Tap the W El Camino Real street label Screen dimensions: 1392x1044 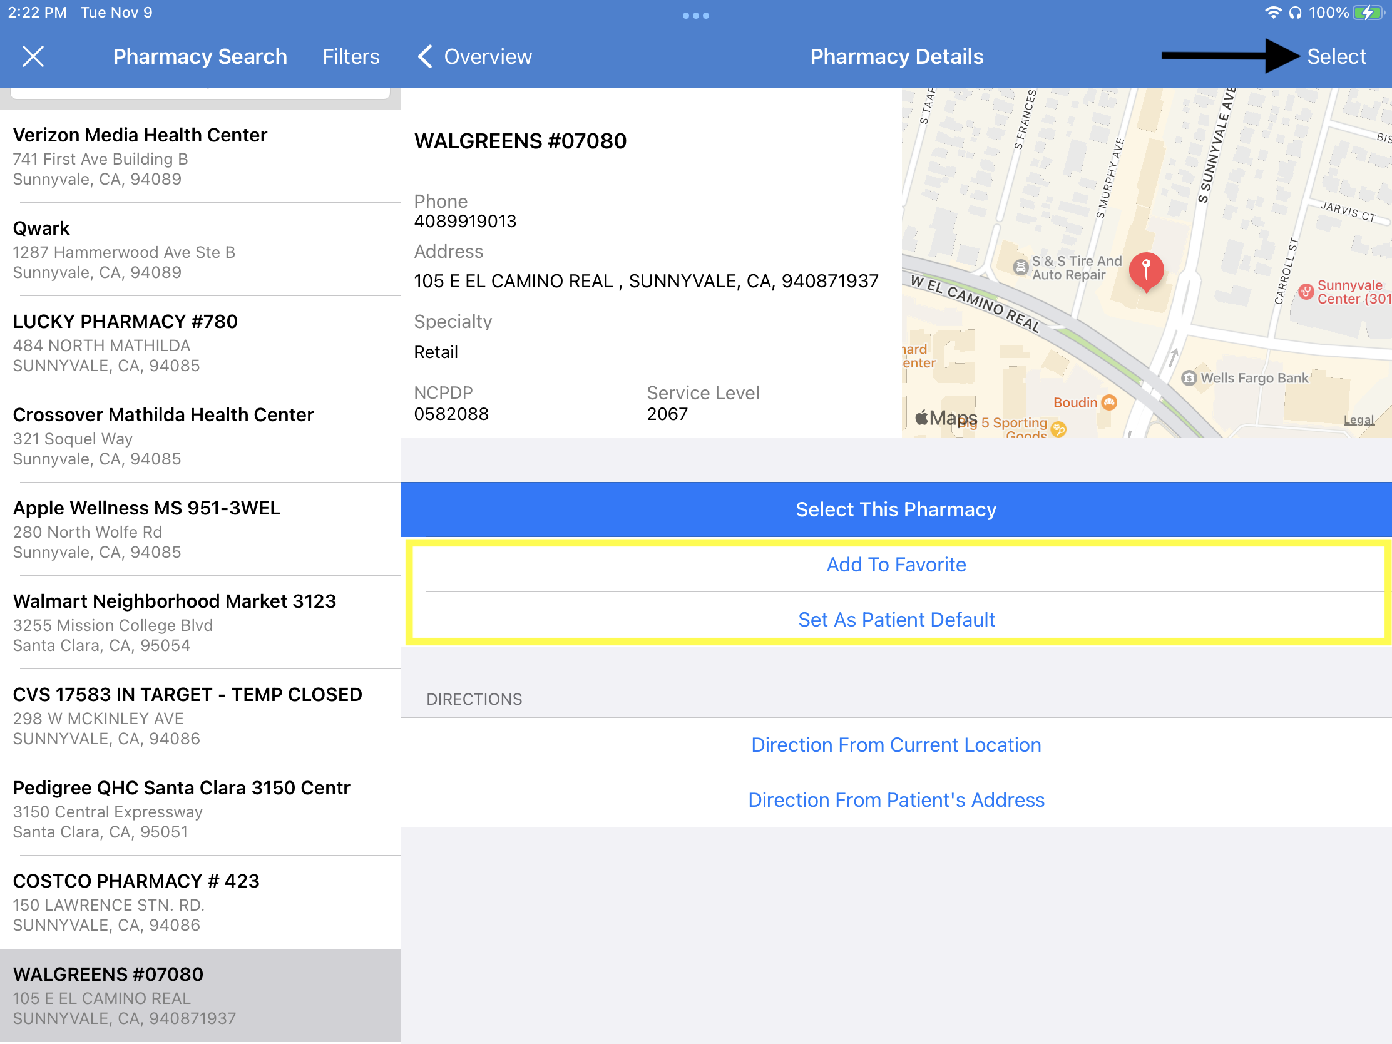click(975, 304)
